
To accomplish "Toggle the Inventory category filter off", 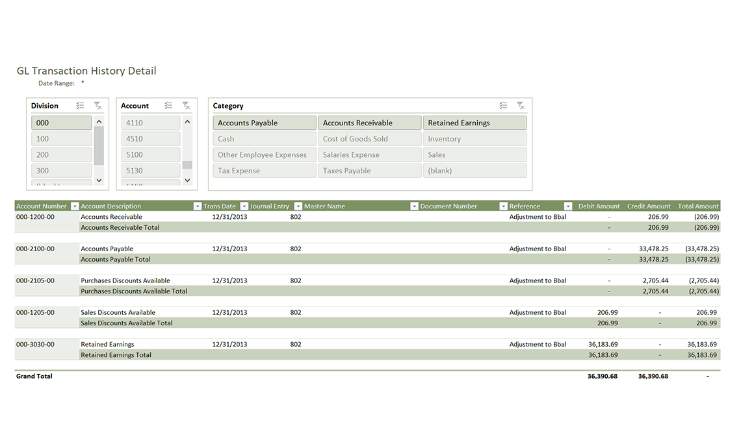I will pos(474,138).
